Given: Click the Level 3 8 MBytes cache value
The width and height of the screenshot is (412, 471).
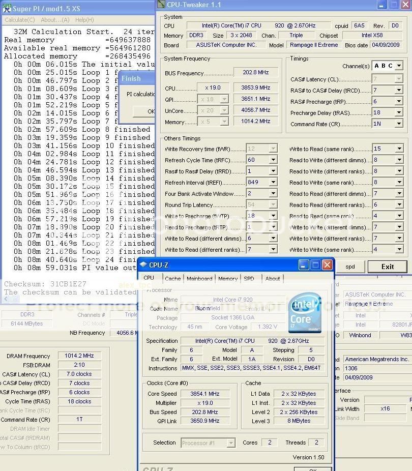Looking at the screenshot, I should click(x=299, y=421).
